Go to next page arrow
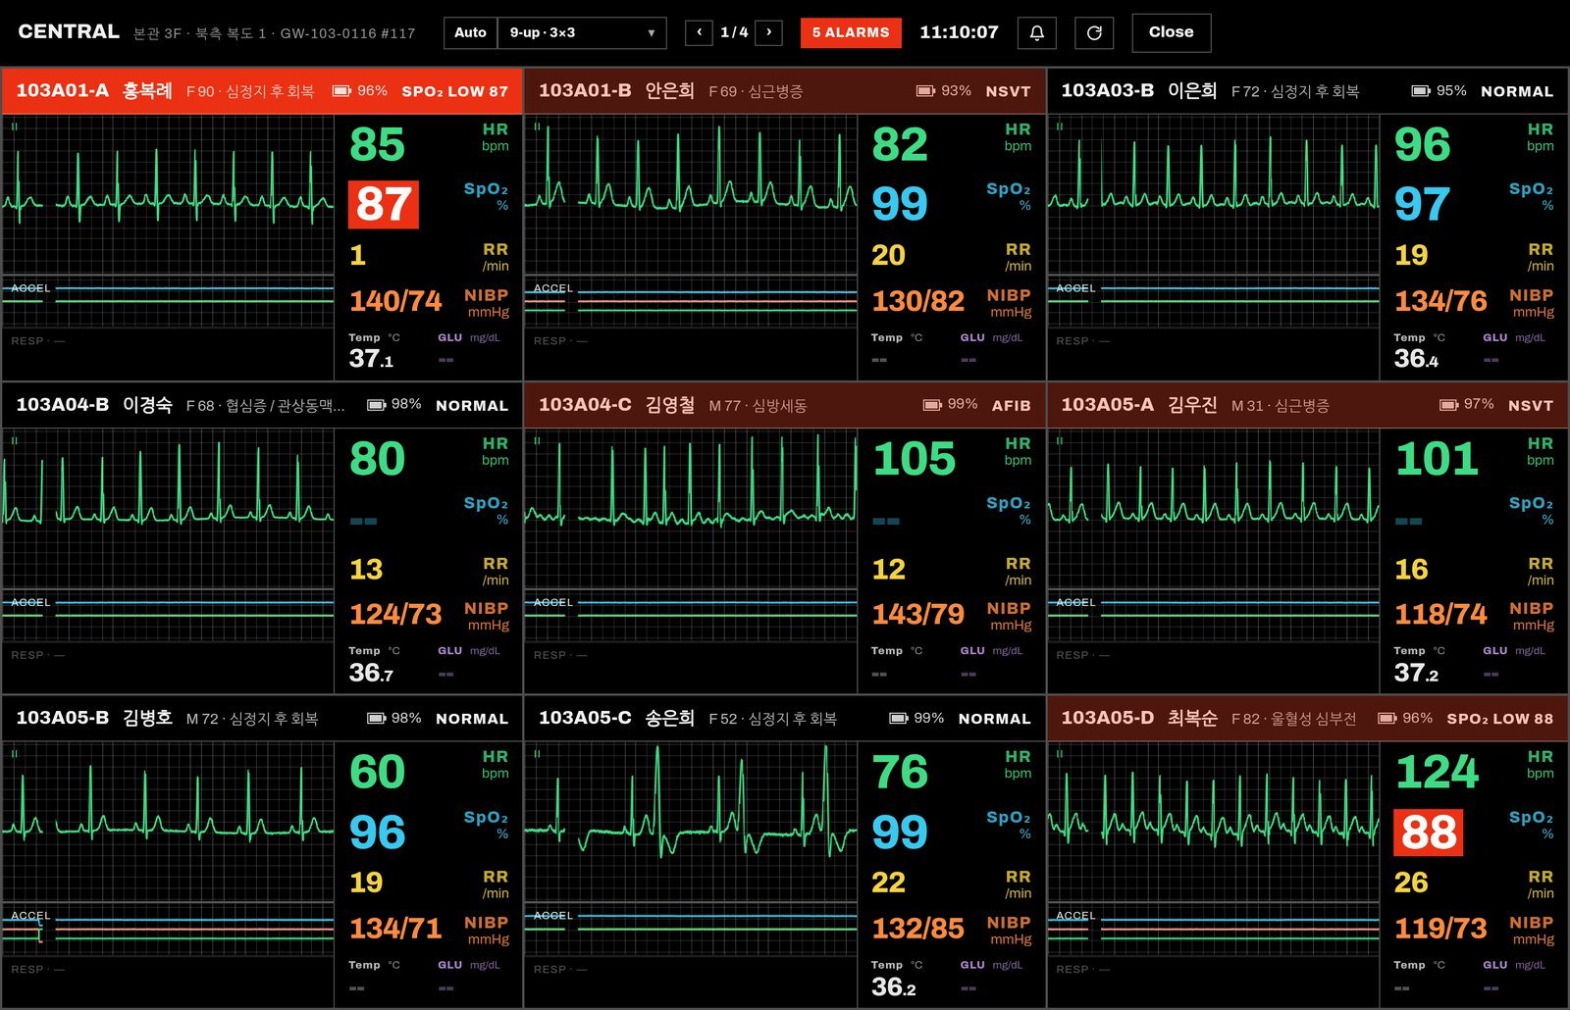The image size is (1570, 1010). pos(769,32)
